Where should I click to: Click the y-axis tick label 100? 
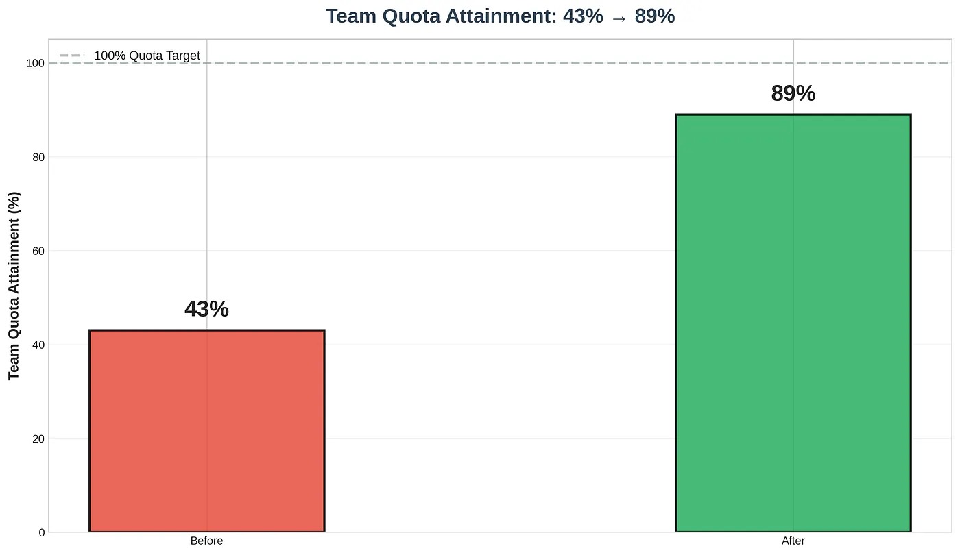36,63
